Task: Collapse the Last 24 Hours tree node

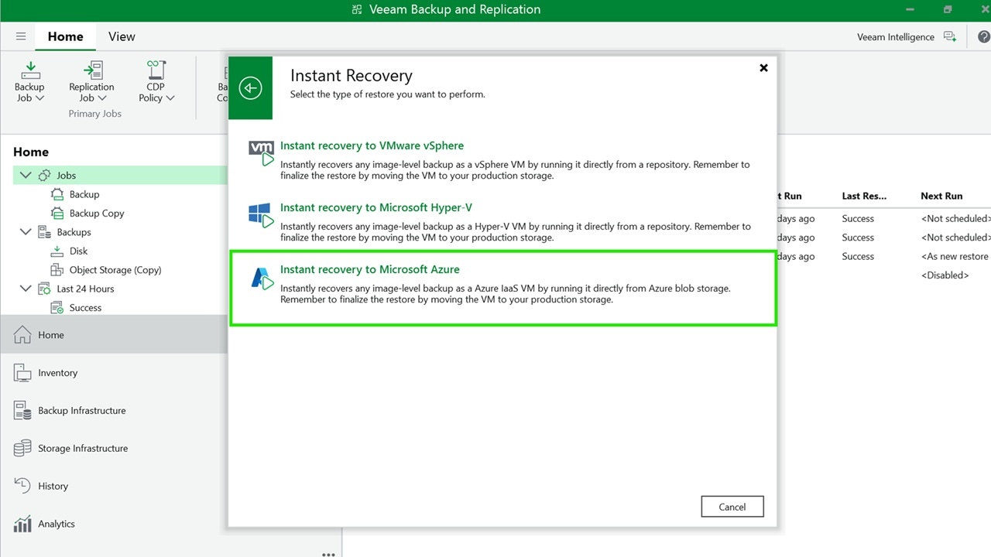Action: 26,289
